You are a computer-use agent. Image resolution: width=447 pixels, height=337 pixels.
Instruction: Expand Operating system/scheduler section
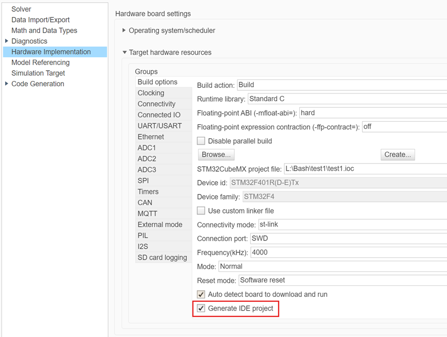124,30
